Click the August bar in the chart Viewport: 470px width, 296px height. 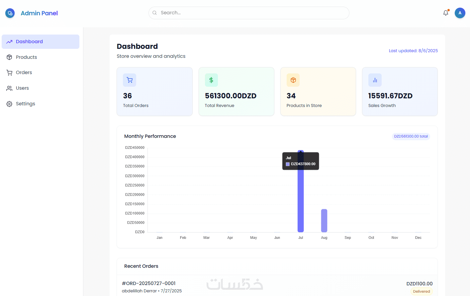coord(324,221)
